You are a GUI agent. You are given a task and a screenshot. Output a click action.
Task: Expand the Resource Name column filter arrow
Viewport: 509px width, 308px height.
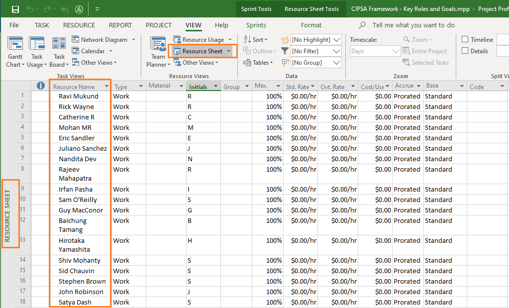pyautogui.click(x=106, y=87)
